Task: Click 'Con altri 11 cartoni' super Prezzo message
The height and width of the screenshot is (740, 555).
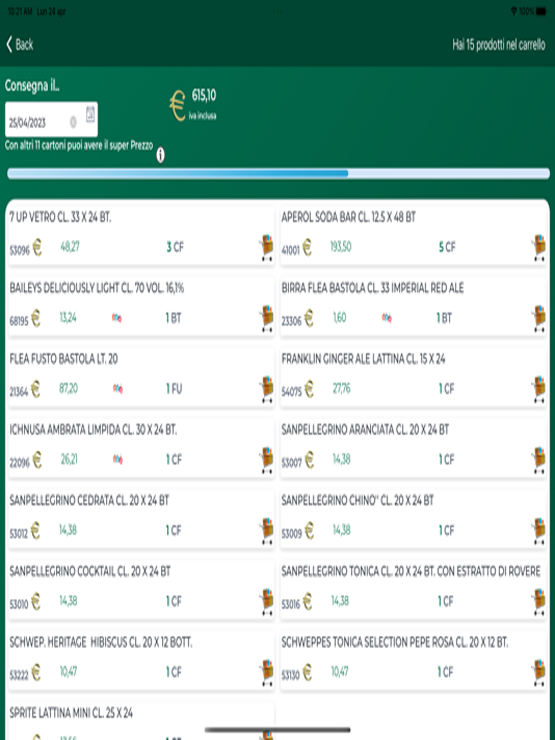Action: (79, 145)
